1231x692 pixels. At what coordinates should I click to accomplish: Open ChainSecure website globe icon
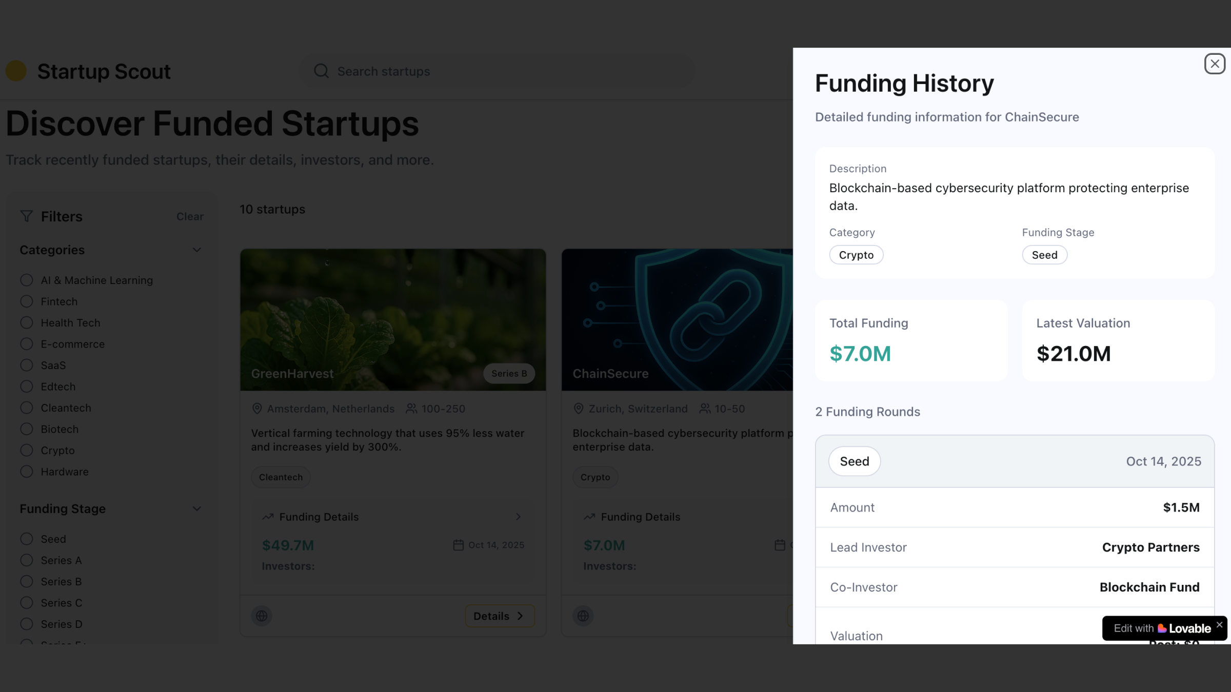click(583, 616)
